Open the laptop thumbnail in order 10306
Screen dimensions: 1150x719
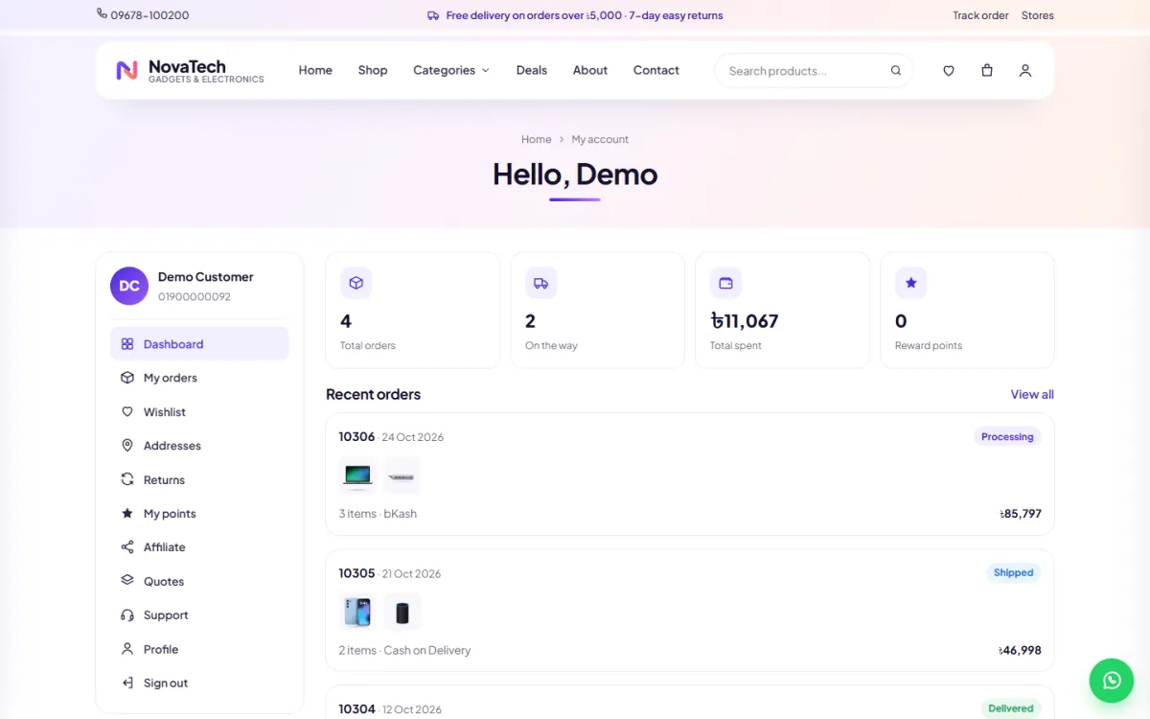[x=357, y=475]
